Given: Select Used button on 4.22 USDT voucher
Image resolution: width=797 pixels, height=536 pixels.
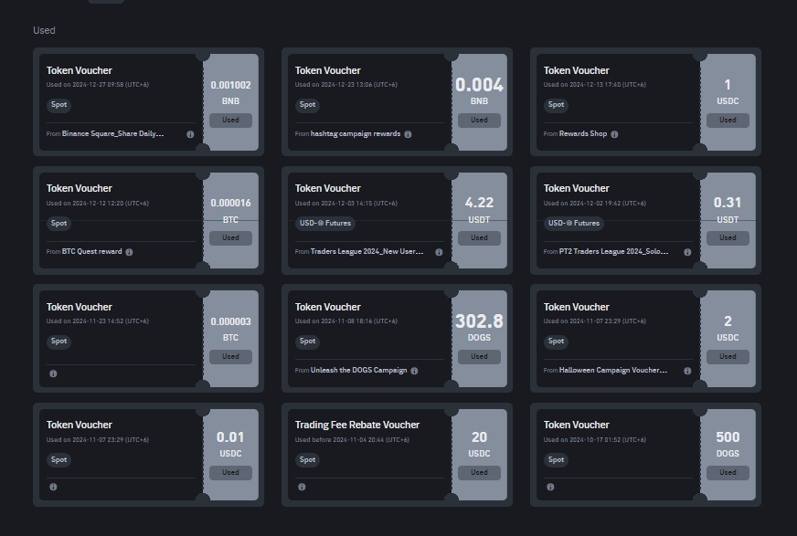Looking at the screenshot, I should [479, 238].
